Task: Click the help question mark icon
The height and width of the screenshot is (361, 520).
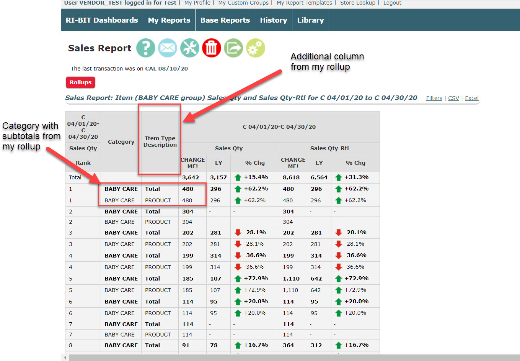Action: (x=146, y=48)
